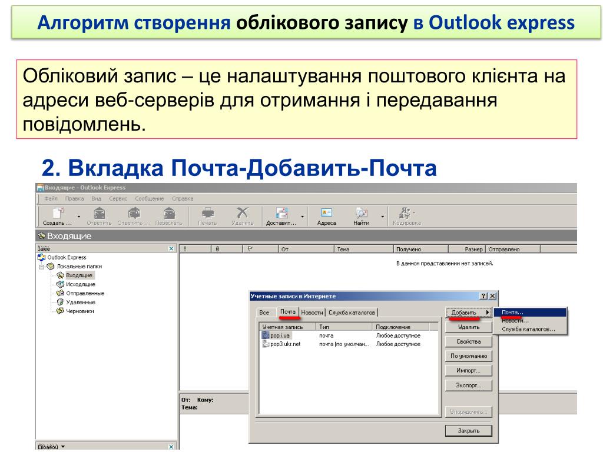This screenshot has width=603, height=452.
Task: Click the Удалить button in accounts dialog
Action: pyautogui.click(x=468, y=327)
